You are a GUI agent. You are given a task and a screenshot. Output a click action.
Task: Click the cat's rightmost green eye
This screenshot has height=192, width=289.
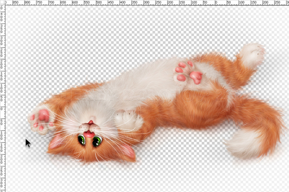[97, 141]
